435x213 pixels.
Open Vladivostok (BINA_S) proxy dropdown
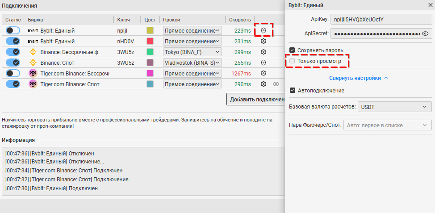192,63
